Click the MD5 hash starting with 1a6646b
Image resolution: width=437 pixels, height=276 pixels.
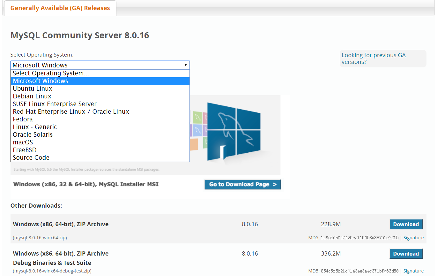pyautogui.click(x=359, y=238)
